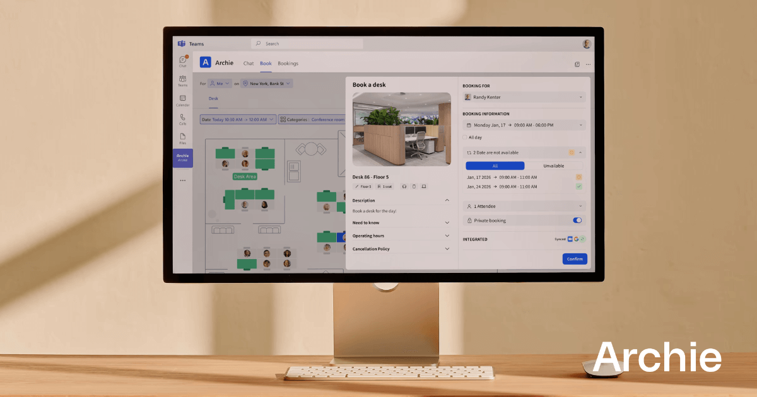The image size is (757, 397).
Task: Open the Me booking-for dropdown
Action: tap(219, 83)
